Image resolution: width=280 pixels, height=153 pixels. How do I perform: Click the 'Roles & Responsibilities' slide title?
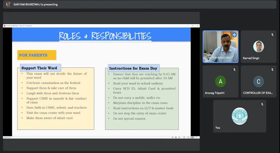point(105,36)
